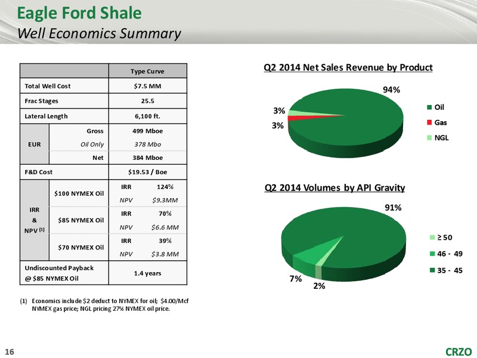Click the 'F&D Cost' row label

[39, 172]
